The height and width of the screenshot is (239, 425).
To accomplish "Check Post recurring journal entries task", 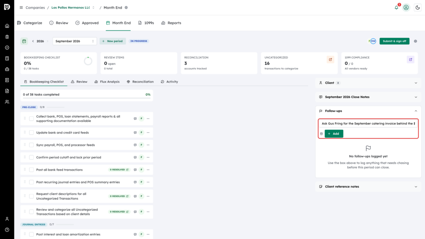I will [x=32, y=183].
